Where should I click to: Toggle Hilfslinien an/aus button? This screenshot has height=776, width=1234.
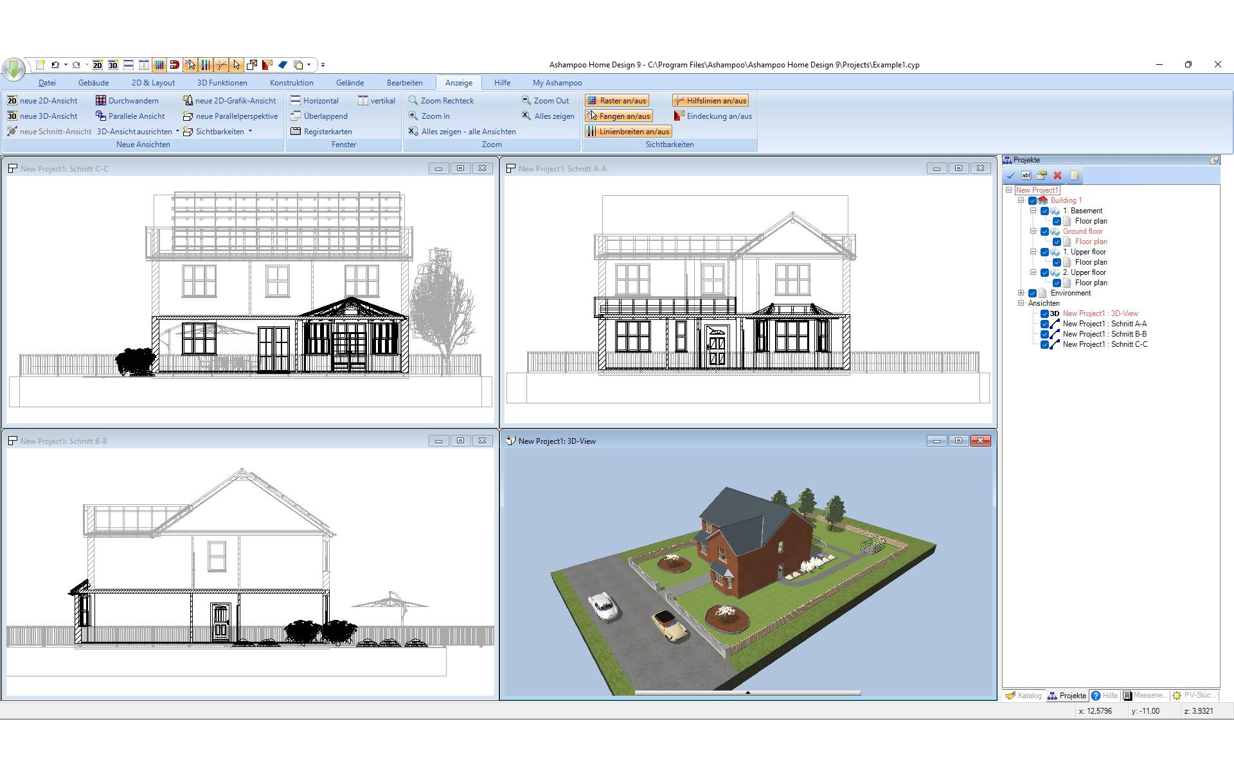click(710, 101)
